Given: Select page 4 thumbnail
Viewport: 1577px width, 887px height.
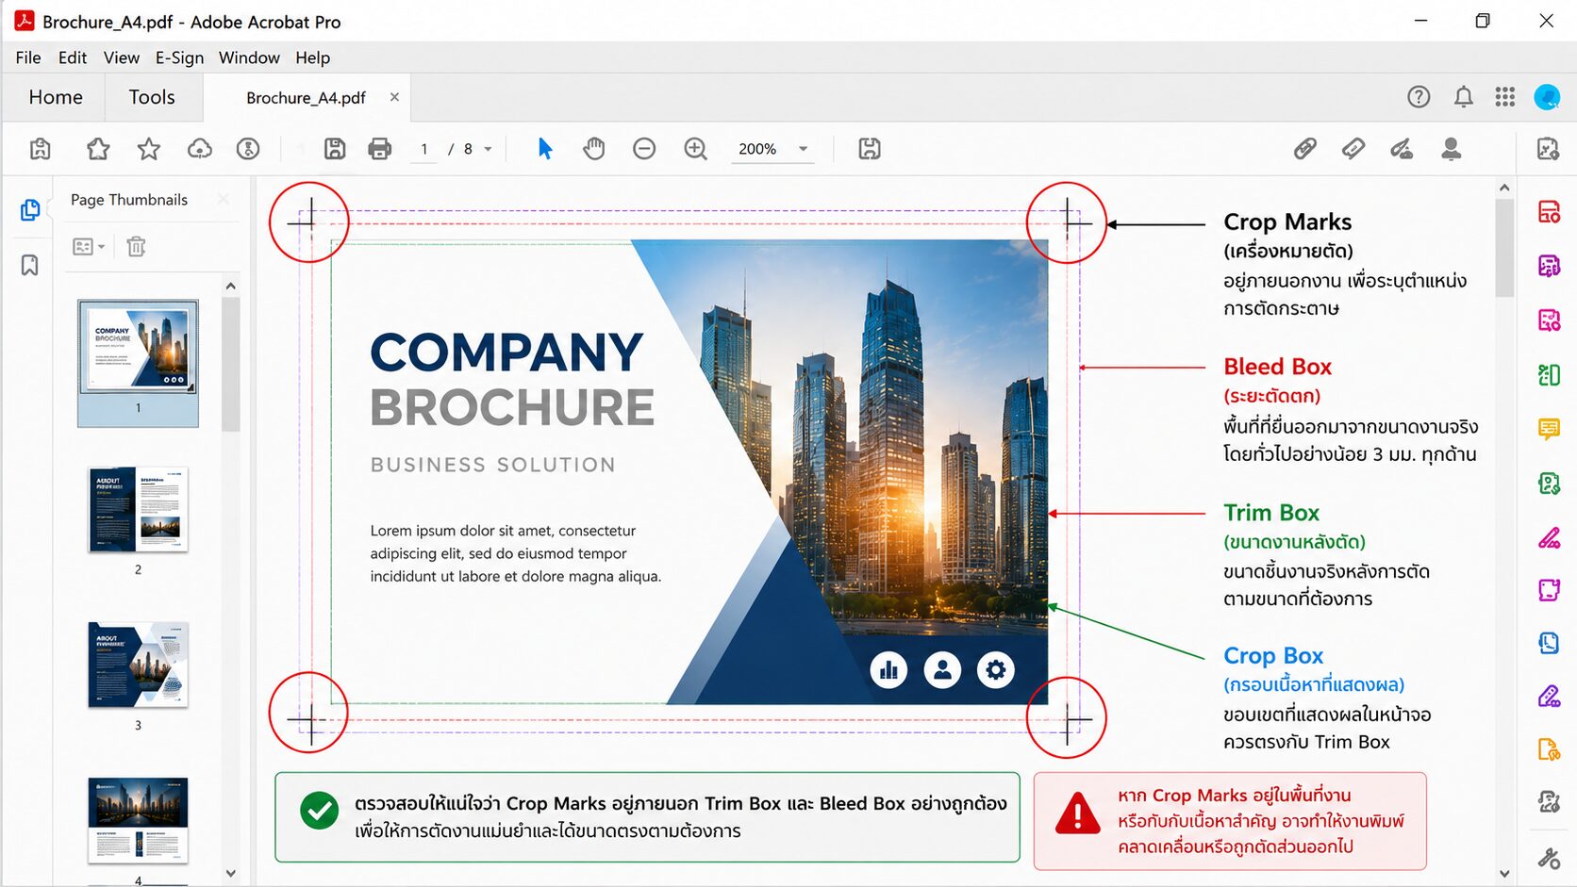Looking at the screenshot, I should coord(138,821).
